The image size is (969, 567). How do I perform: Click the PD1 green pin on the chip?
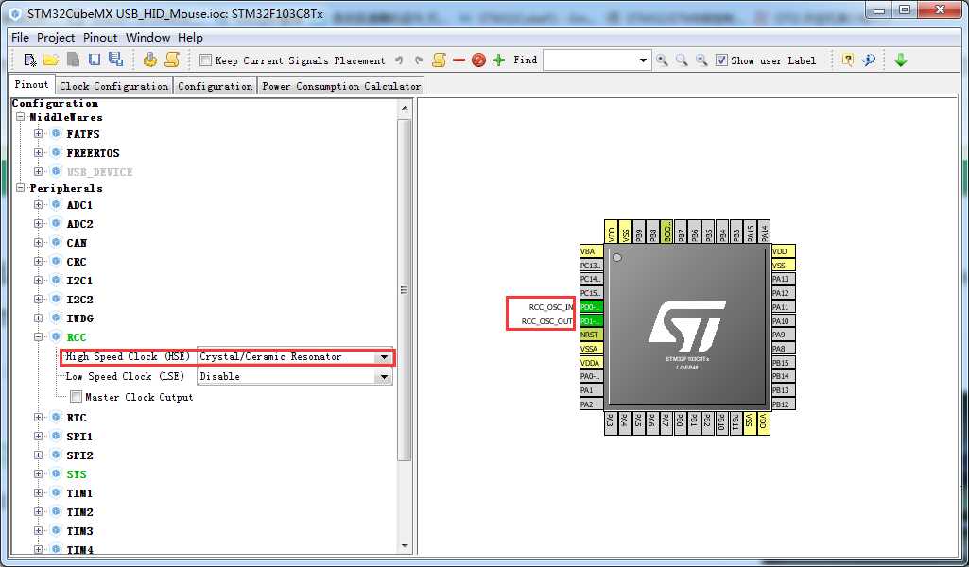591,321
